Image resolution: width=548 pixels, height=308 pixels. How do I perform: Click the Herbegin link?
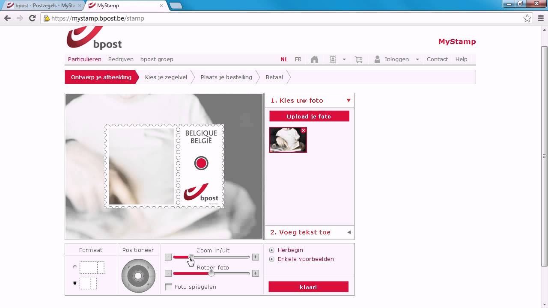[x=290, y=250]
